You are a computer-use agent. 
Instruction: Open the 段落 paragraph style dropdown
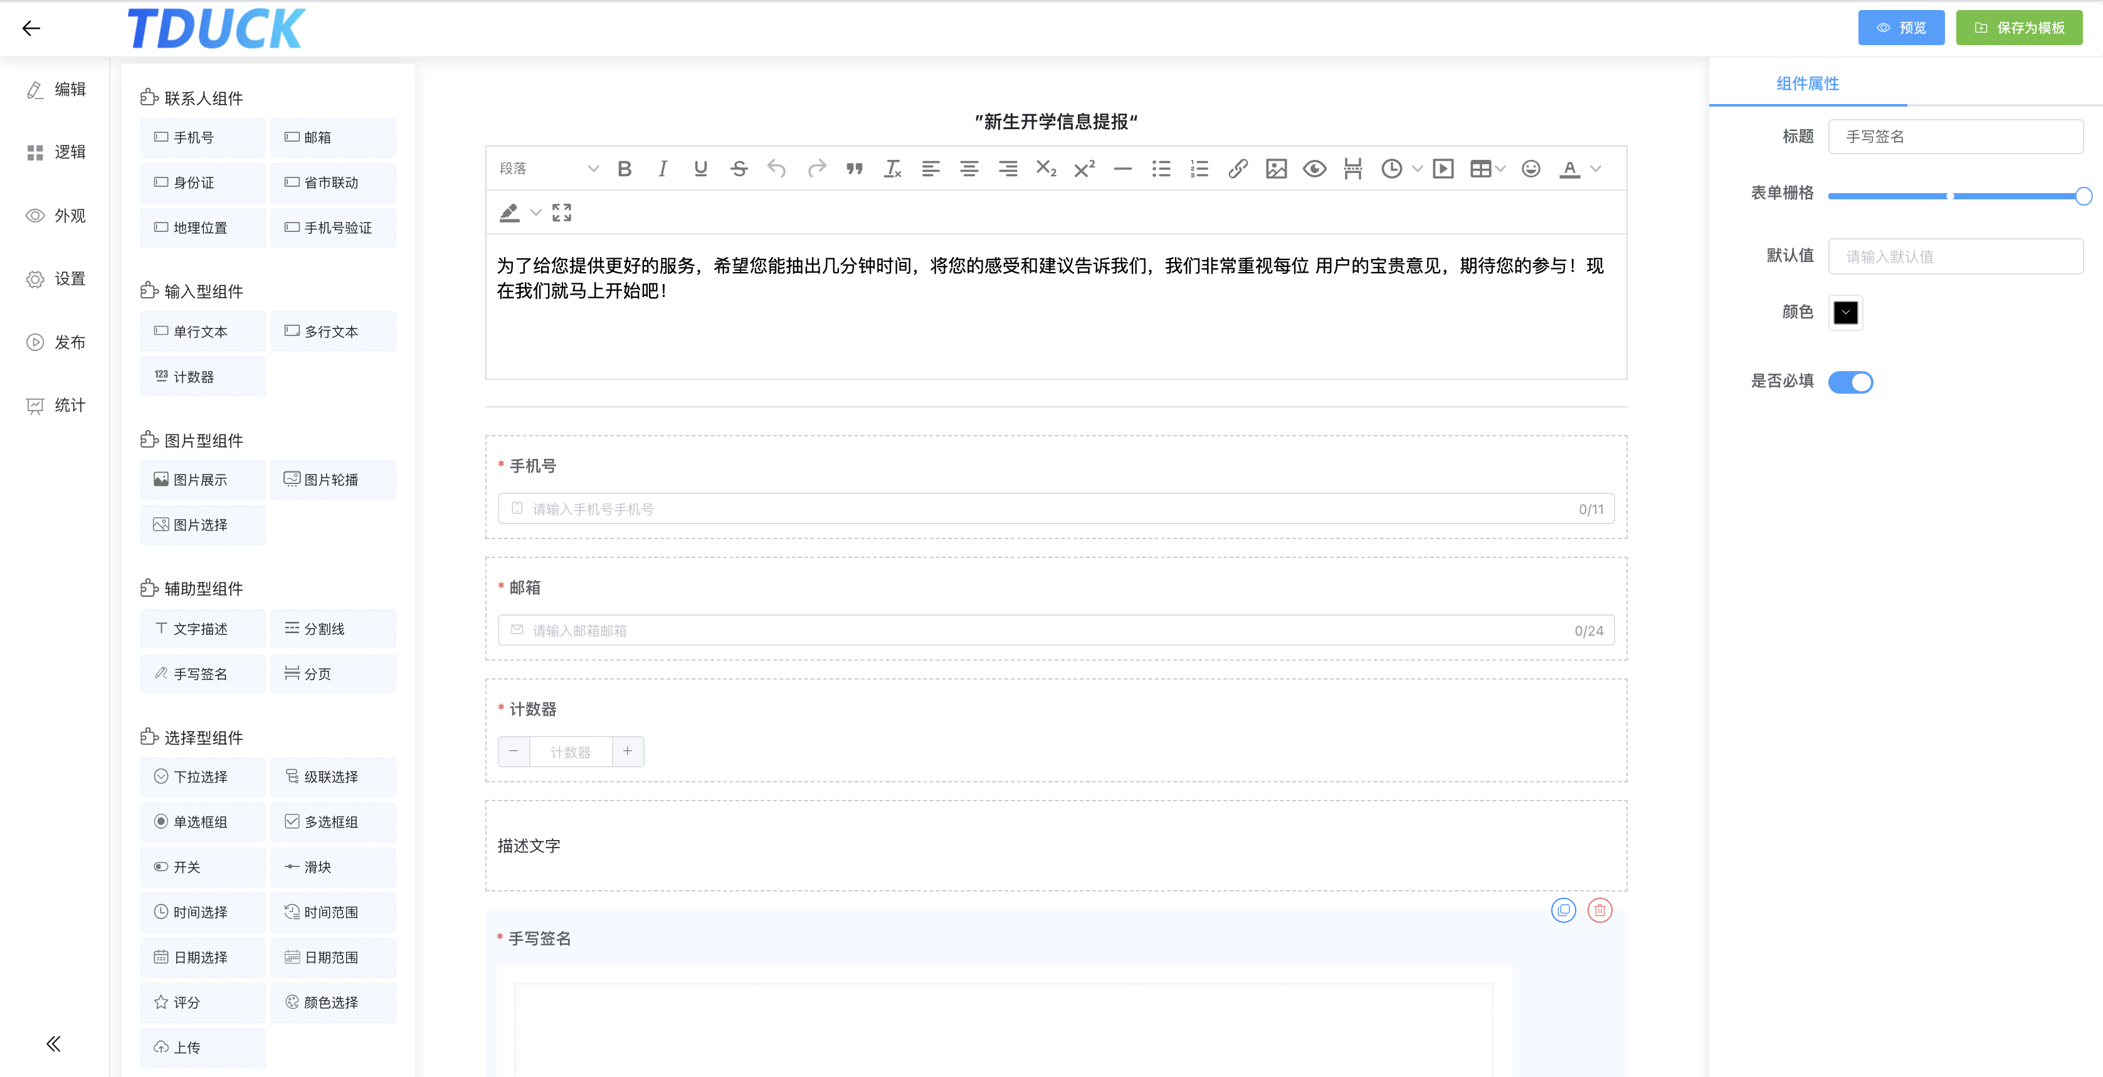point(549,169)
